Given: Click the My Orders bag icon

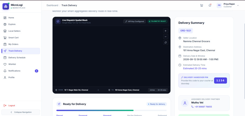Looking at the screenshot, I should click(5, 44).
